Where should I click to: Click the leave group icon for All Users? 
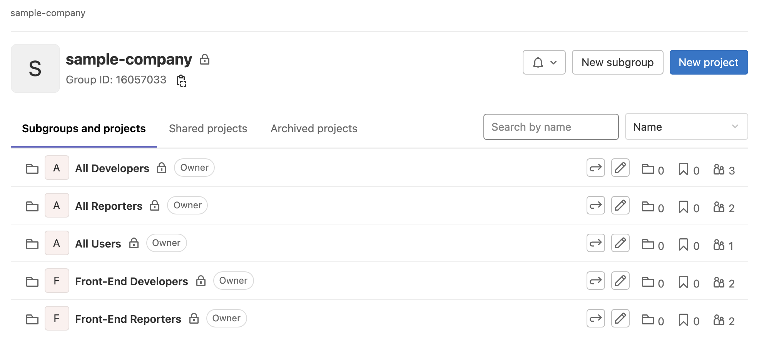[x=596, y=243]
